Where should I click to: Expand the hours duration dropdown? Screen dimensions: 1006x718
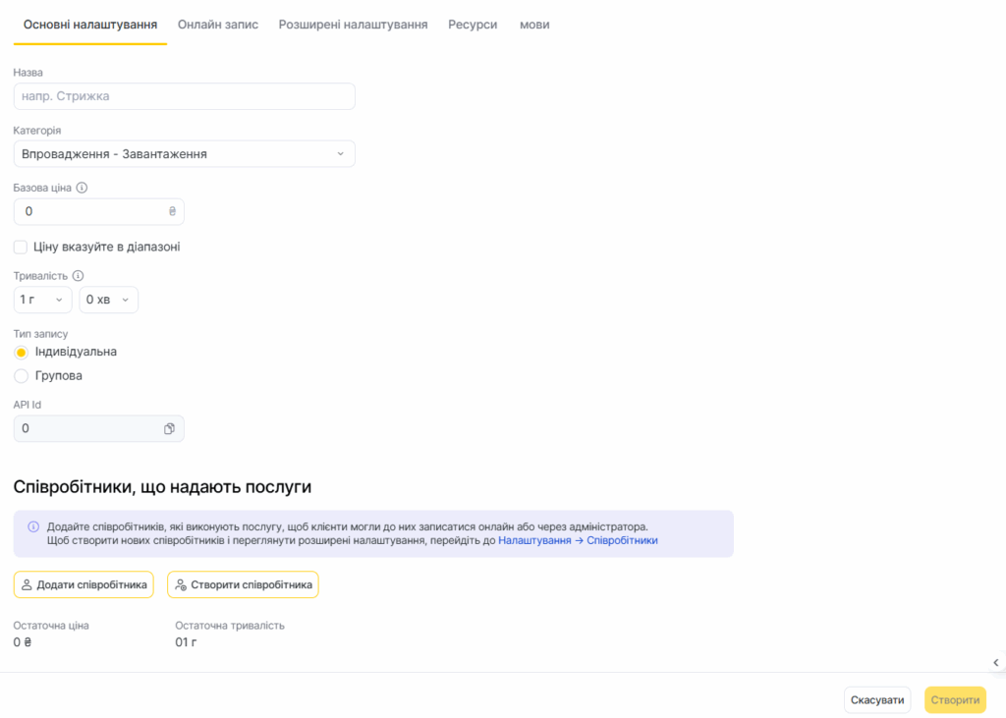pos(42,300)
